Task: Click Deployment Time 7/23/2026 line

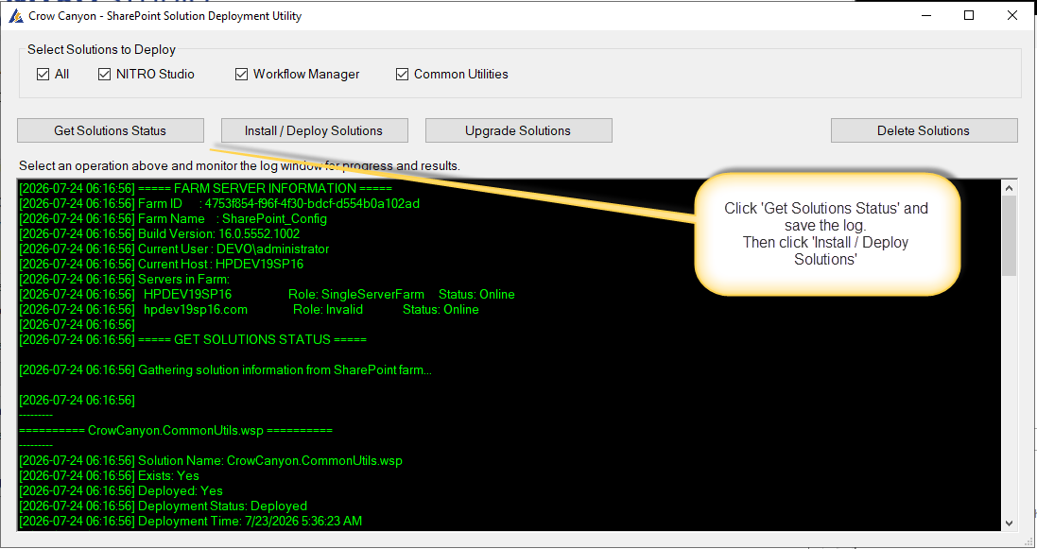Action: (190, 522)
